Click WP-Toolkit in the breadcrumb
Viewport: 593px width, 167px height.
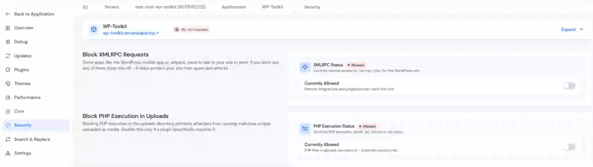(273, 7)
